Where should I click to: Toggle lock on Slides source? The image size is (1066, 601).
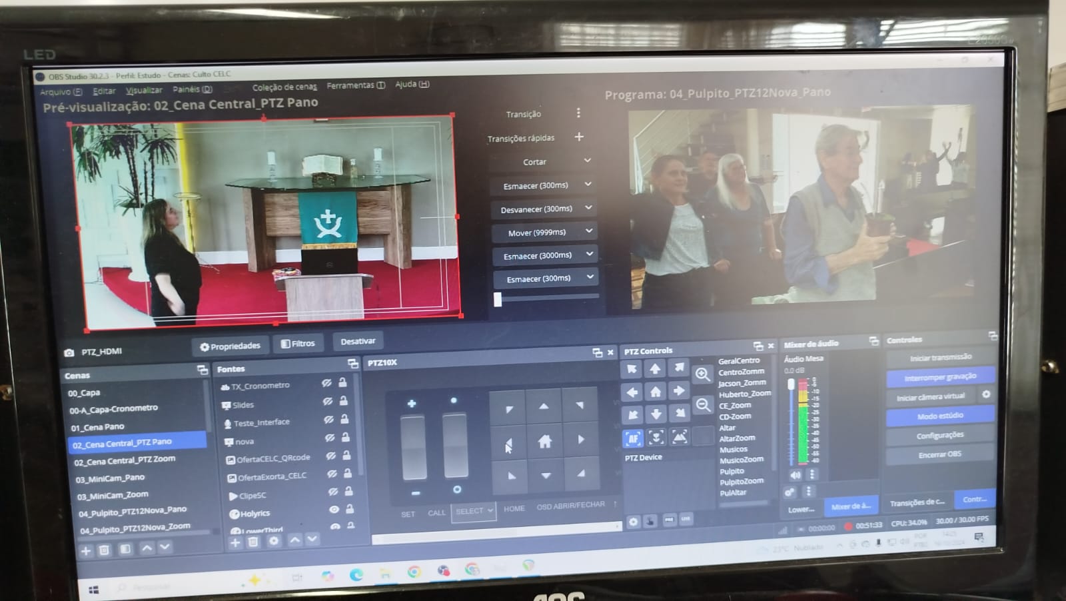tap(343, 401)
